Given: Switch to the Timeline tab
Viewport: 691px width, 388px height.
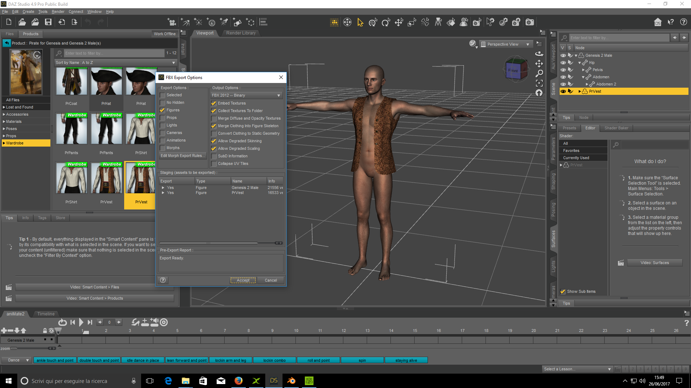Looking at the screenshot, I should (46, 314).
